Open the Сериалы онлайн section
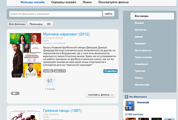178x120 pixels. (64, 2)
